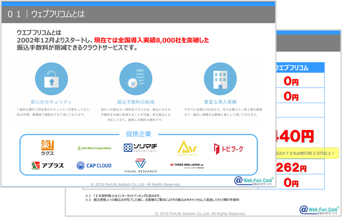The height and width of the screenshot is (217, 342).
Task: Select the VISUAL RESEARCH logo
Action: [x=141, y=166]
